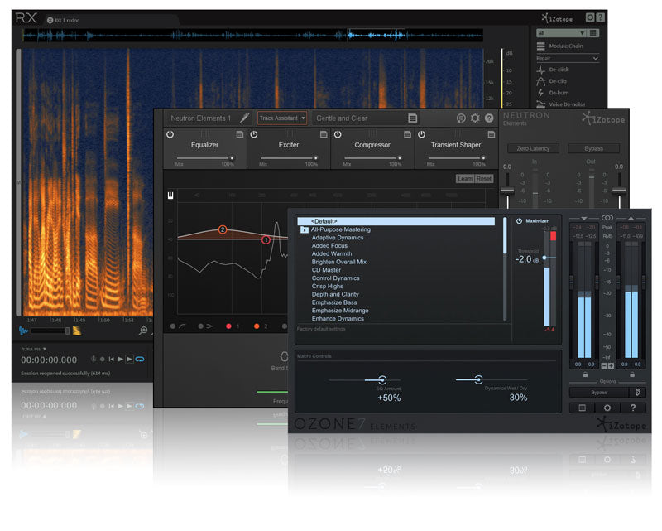
Task: Toggle red band 1 enable dot
Action: [228, 326]
